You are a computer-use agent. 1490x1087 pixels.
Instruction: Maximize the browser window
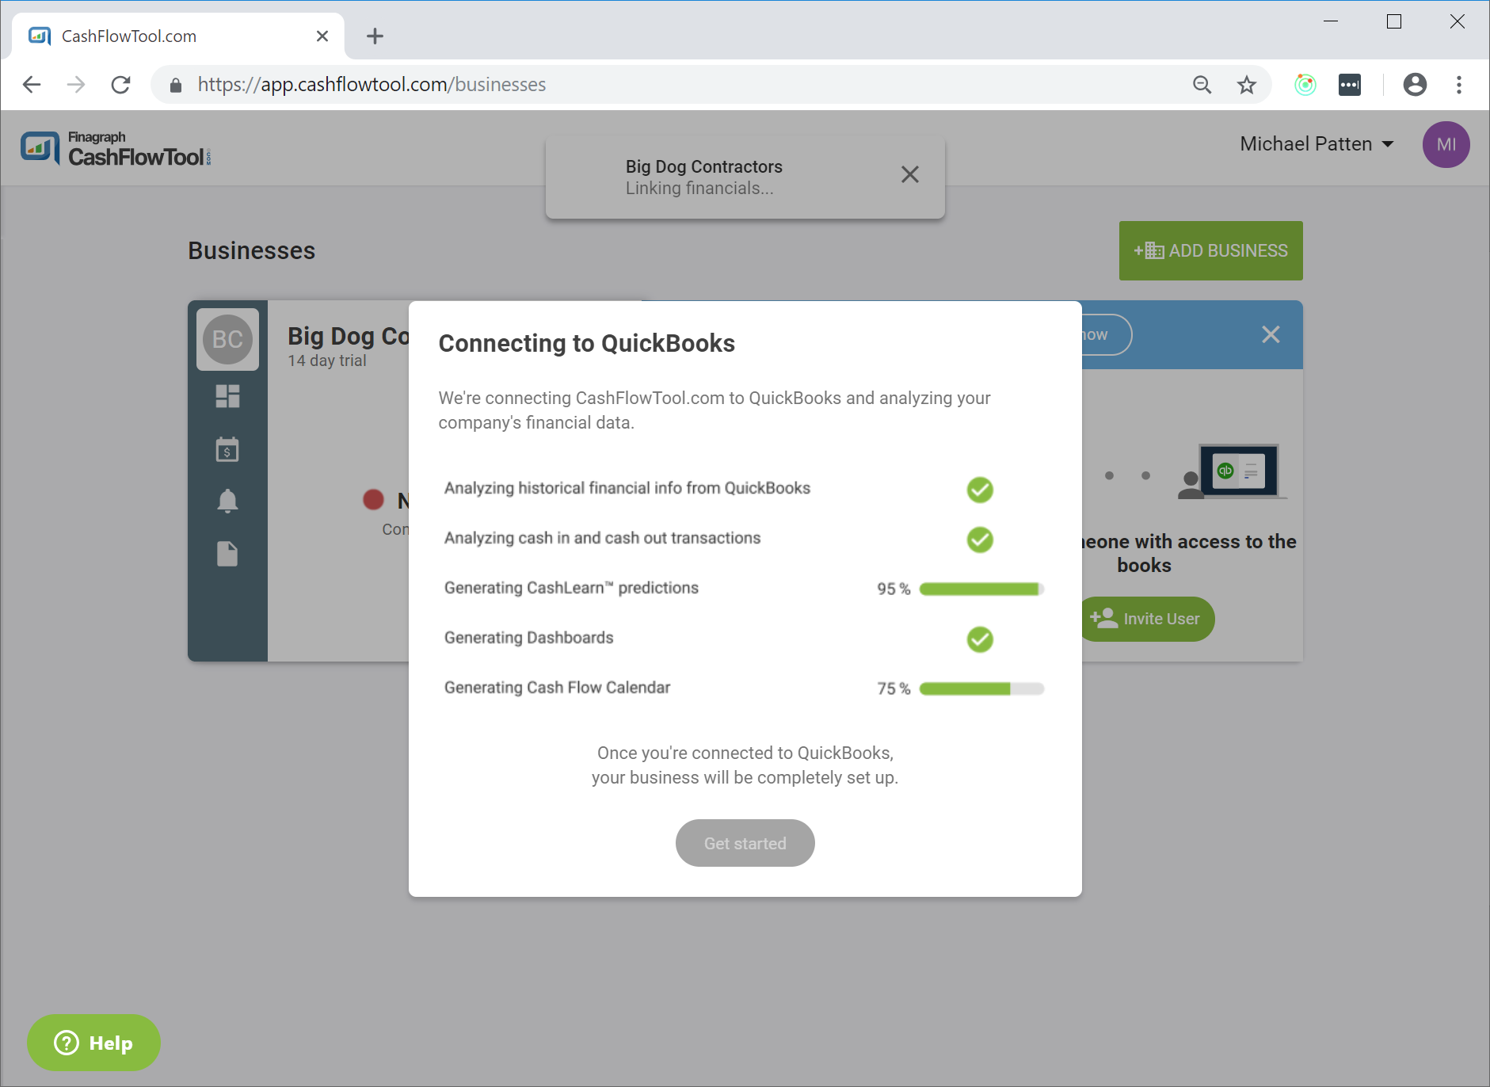coord(1394,21)
